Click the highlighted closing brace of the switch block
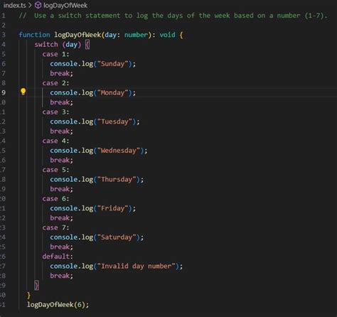The image size is (337, 317). point(36,285)
